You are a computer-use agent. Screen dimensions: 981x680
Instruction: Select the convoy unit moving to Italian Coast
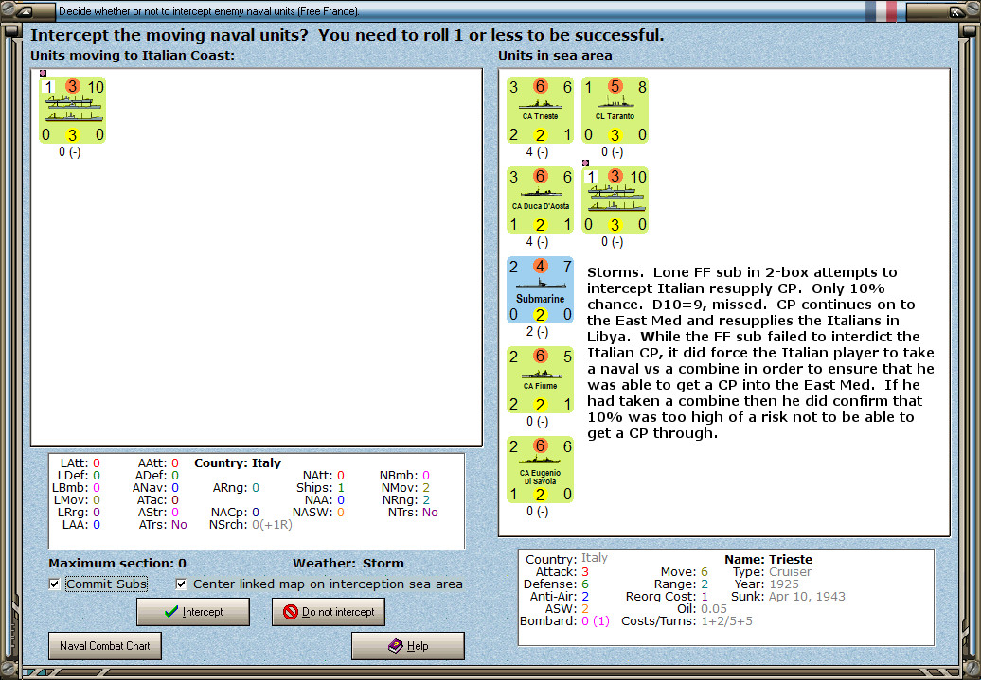pyautogui.click(x=72, y=110)
